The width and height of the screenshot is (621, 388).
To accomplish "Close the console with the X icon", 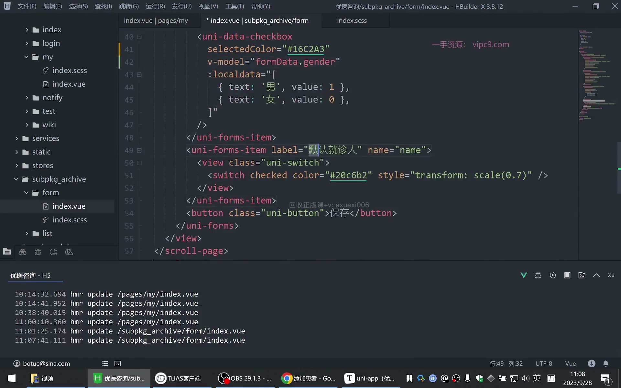I will click(x=611, y=275).
